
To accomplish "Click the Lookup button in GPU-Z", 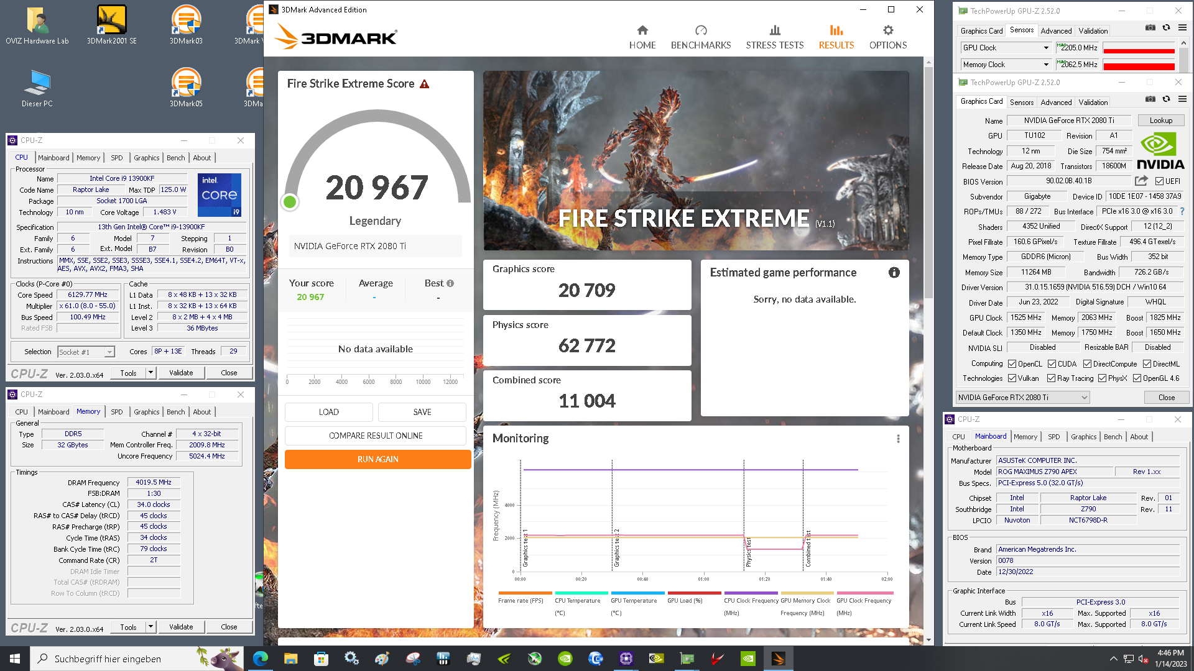I will pos(1160,121).
